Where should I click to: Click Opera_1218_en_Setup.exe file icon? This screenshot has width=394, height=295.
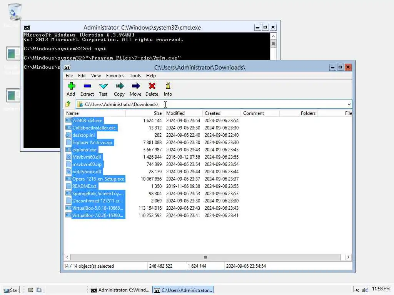68,179
